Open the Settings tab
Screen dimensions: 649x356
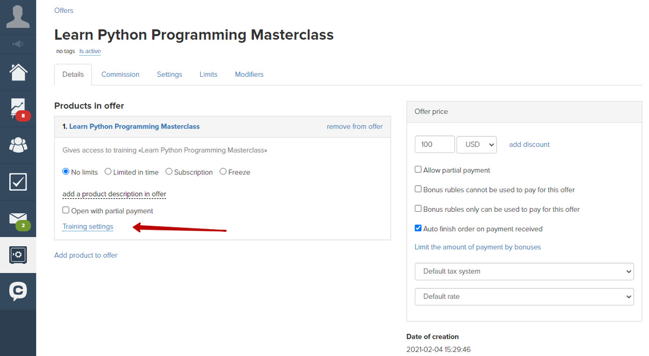[x=169, y=75]
